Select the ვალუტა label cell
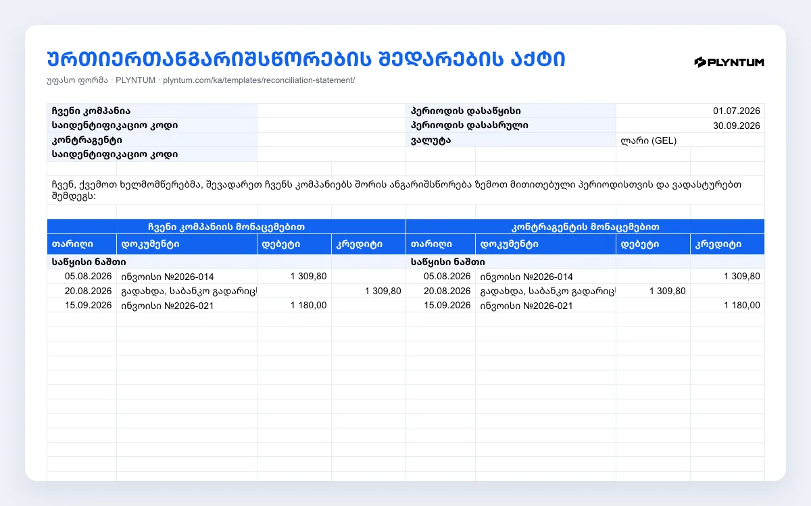 (x=511, y=140)
